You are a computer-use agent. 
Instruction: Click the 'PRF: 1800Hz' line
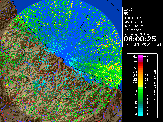tap(133, 26)
